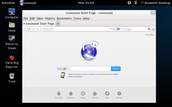Image resolution: width=172 pixels, height=107 pixels.
Task: Open the Settings gear shortcut
Action: point(119,94)
